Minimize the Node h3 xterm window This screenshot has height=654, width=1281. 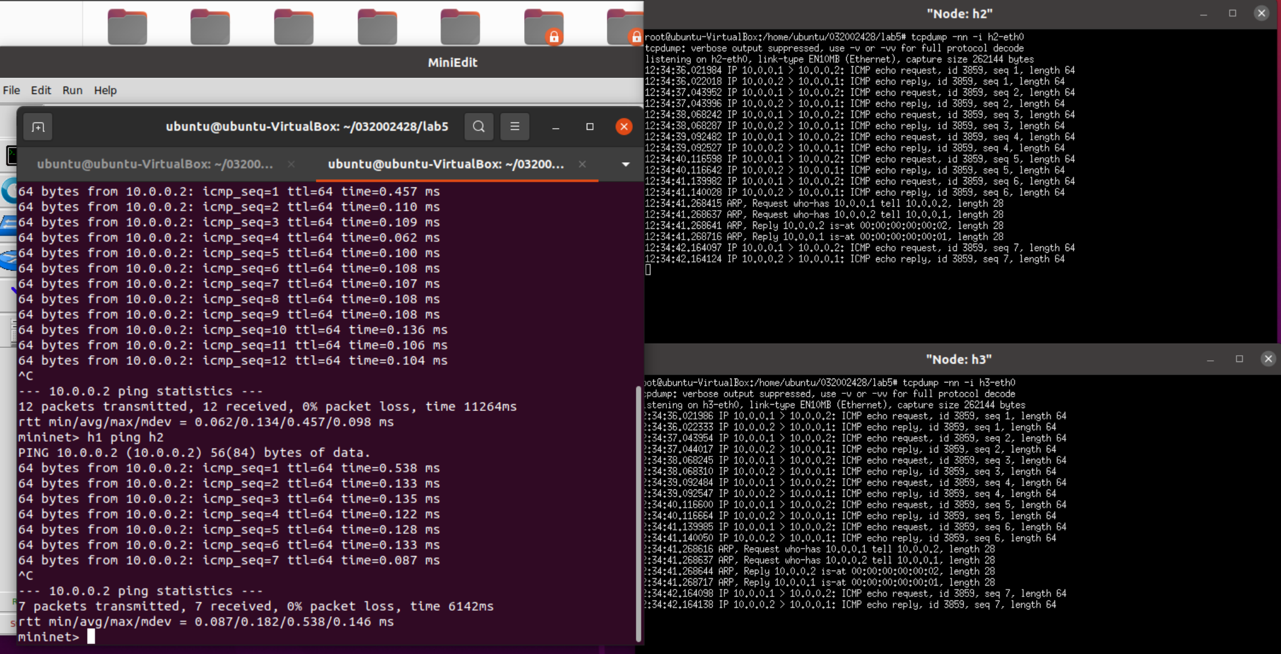point(1210,359)
